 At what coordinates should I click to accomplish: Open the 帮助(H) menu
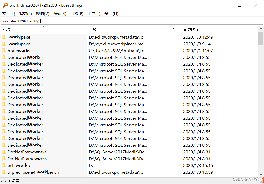(111, 14)
